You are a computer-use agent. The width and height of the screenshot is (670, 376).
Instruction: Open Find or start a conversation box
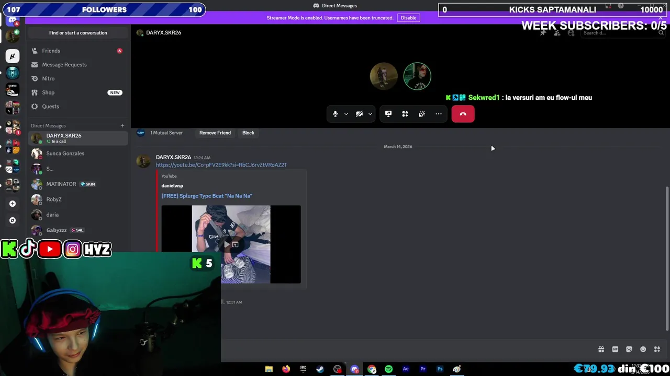click(x=78, y=33)
